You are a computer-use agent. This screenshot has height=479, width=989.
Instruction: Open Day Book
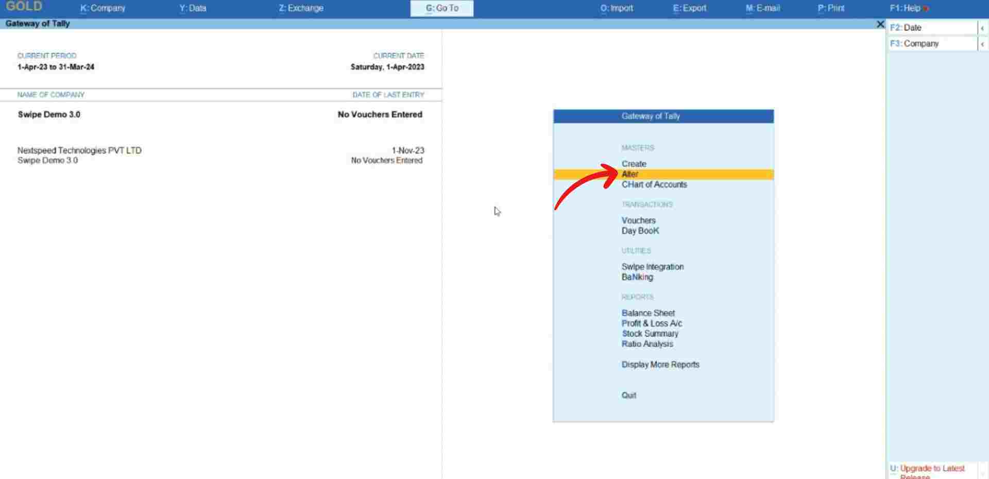[x=640, y=231]
